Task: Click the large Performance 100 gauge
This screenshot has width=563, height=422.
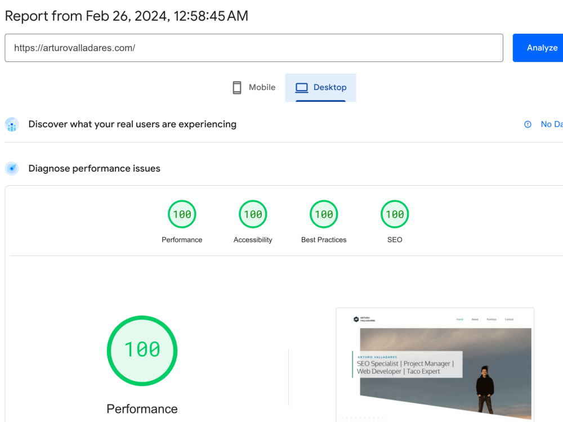Action: click(x=142, y=351)
